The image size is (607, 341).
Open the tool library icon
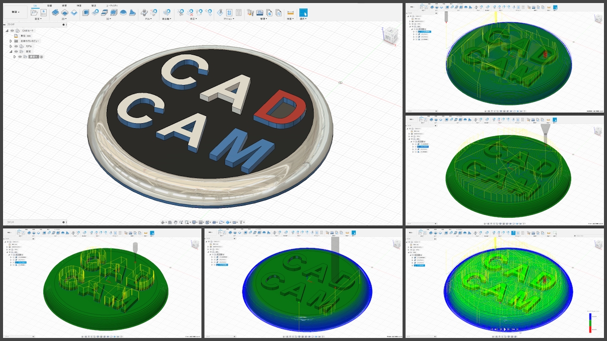point(250,12)
